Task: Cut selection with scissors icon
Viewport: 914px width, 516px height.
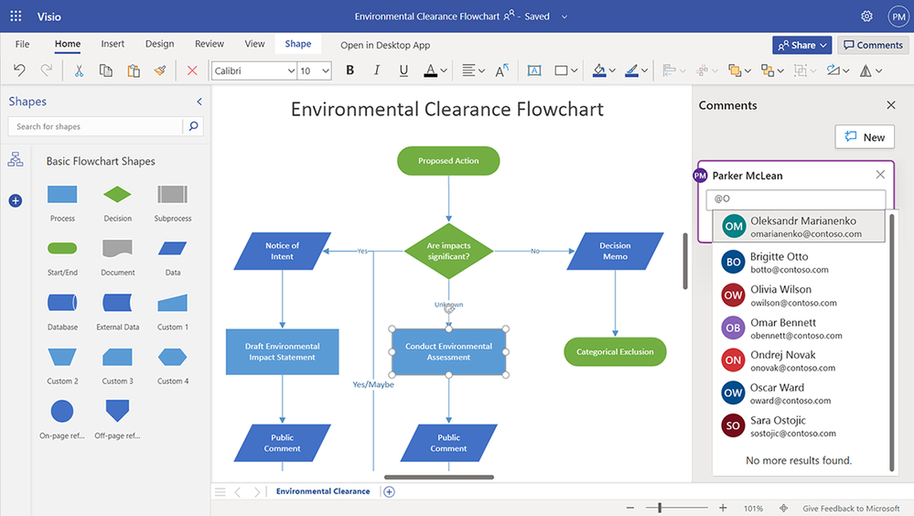Action: coord(79,70)
